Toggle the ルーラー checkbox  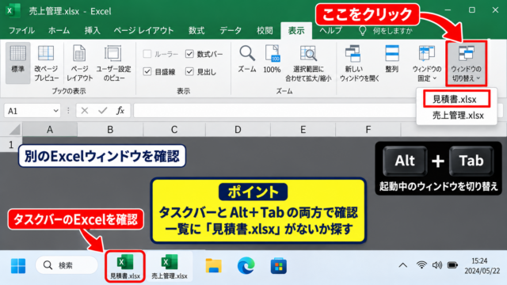(147, 54)
